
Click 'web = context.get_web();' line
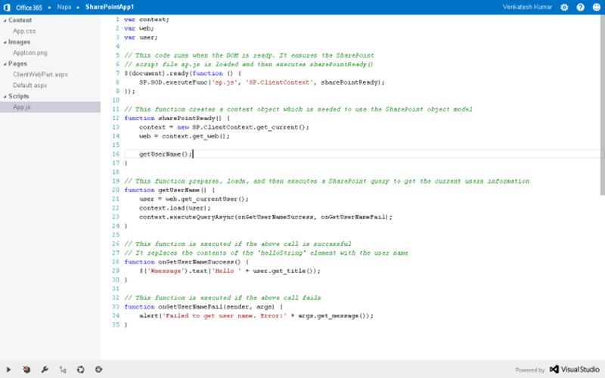(185, 136)
